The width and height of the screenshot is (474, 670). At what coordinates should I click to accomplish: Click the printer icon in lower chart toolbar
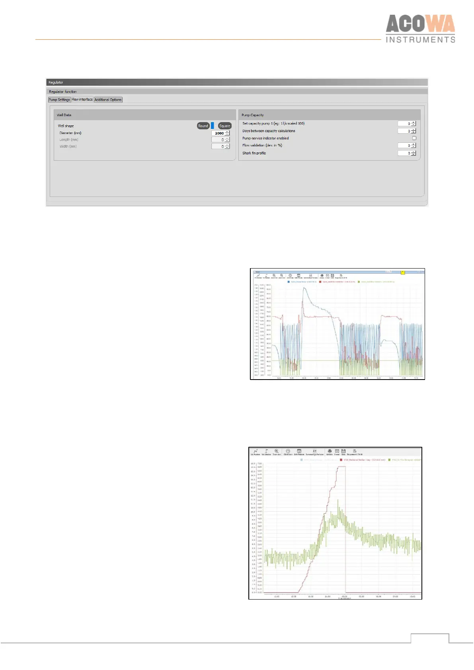point(330,451)
